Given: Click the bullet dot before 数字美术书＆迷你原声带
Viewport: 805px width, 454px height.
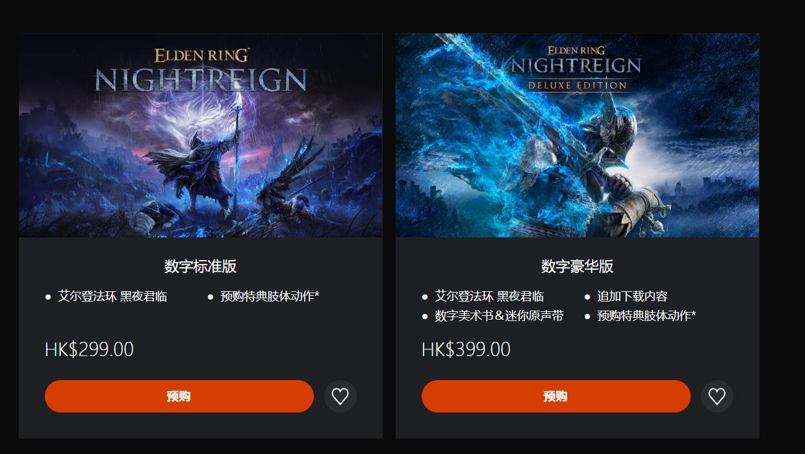Looking at the screenshot, I should click(425, 317).
